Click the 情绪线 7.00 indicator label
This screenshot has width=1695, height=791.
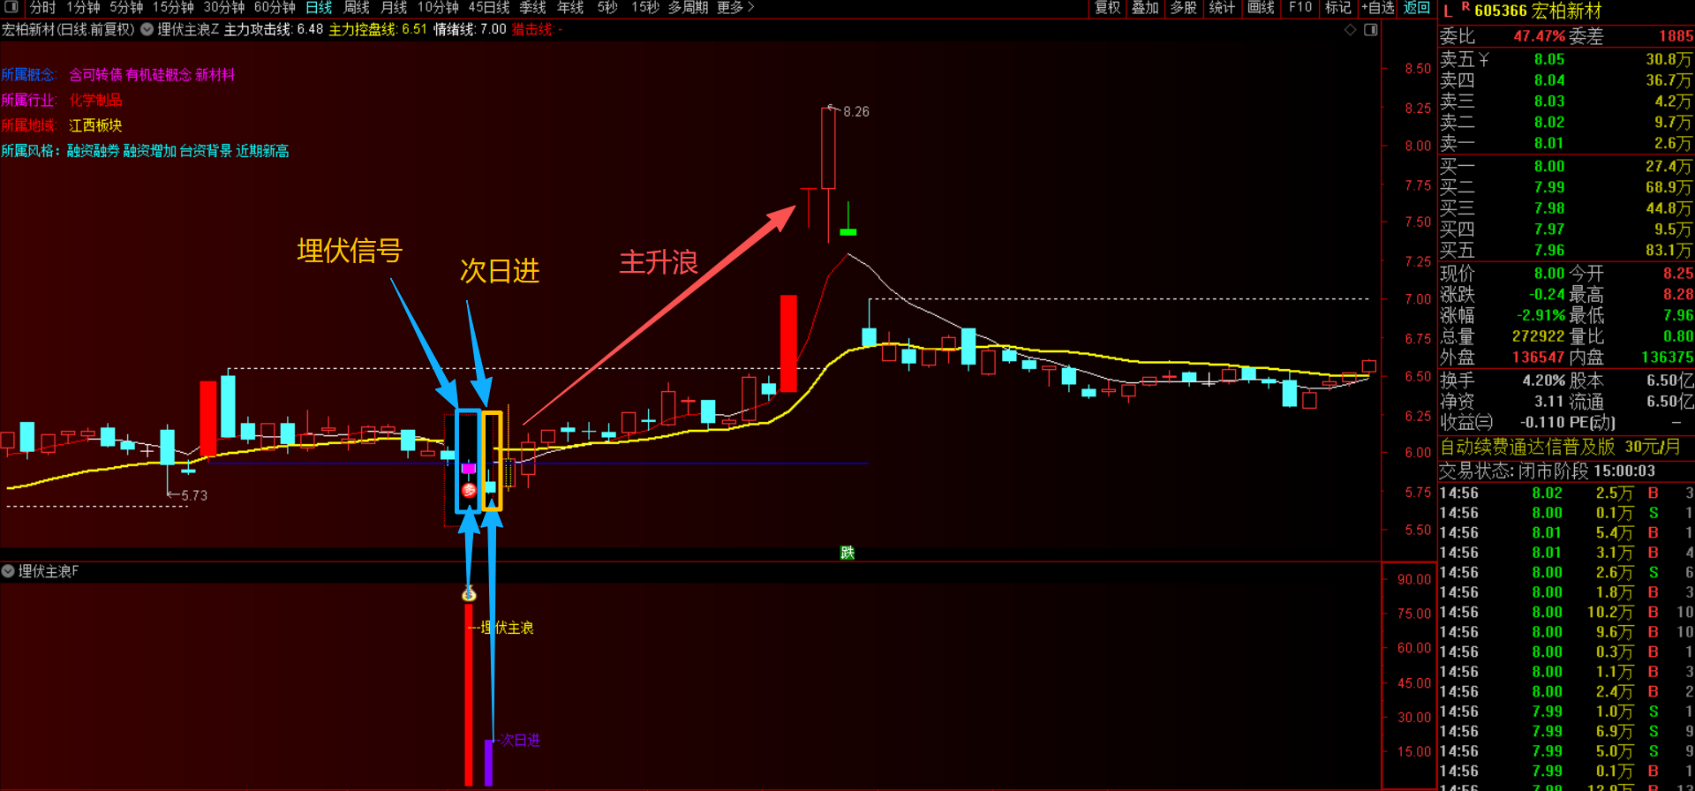pos(470,29)
